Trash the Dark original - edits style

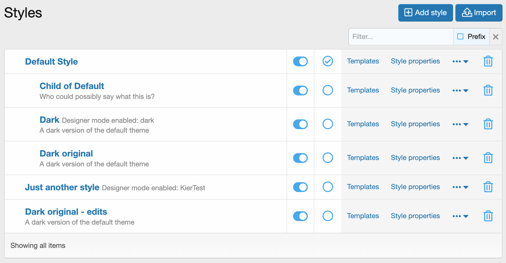[x=488, y=216]
